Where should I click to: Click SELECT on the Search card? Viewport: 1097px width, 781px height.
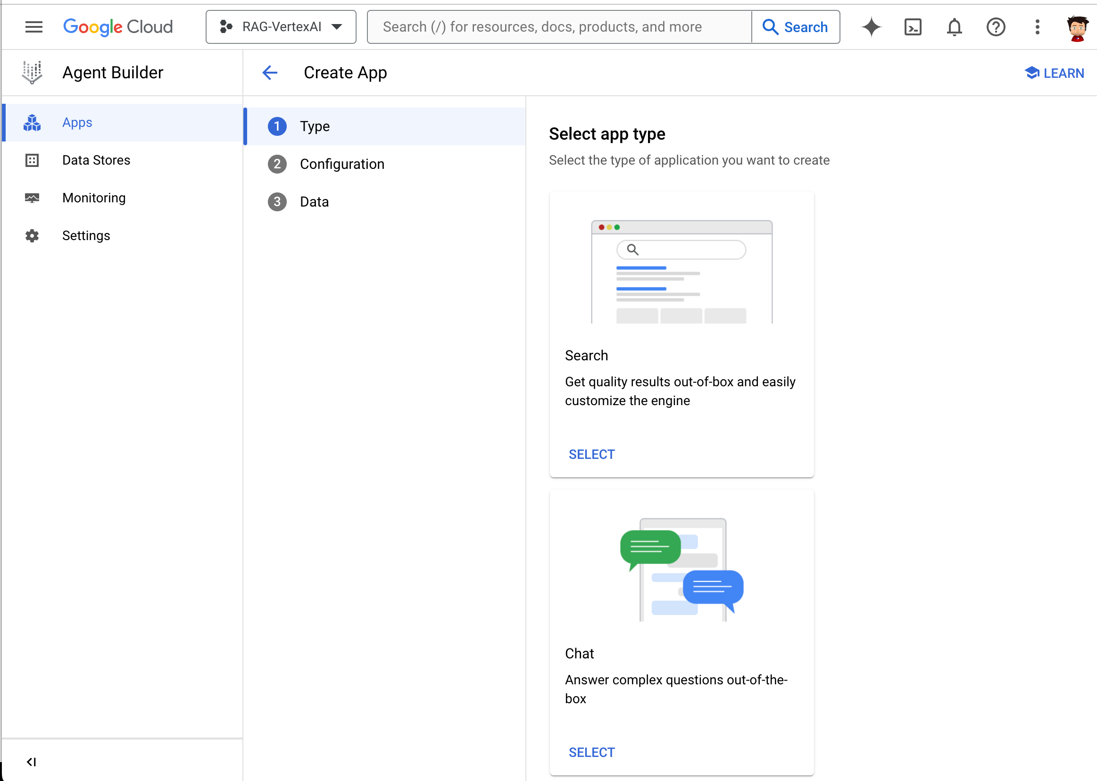[x=591, y=455]
